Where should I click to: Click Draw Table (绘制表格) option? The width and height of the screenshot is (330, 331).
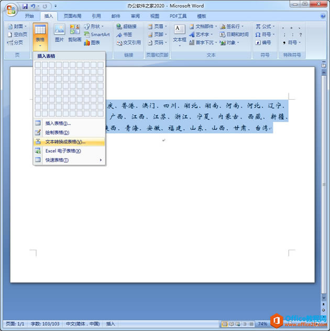tap(69, 132)
